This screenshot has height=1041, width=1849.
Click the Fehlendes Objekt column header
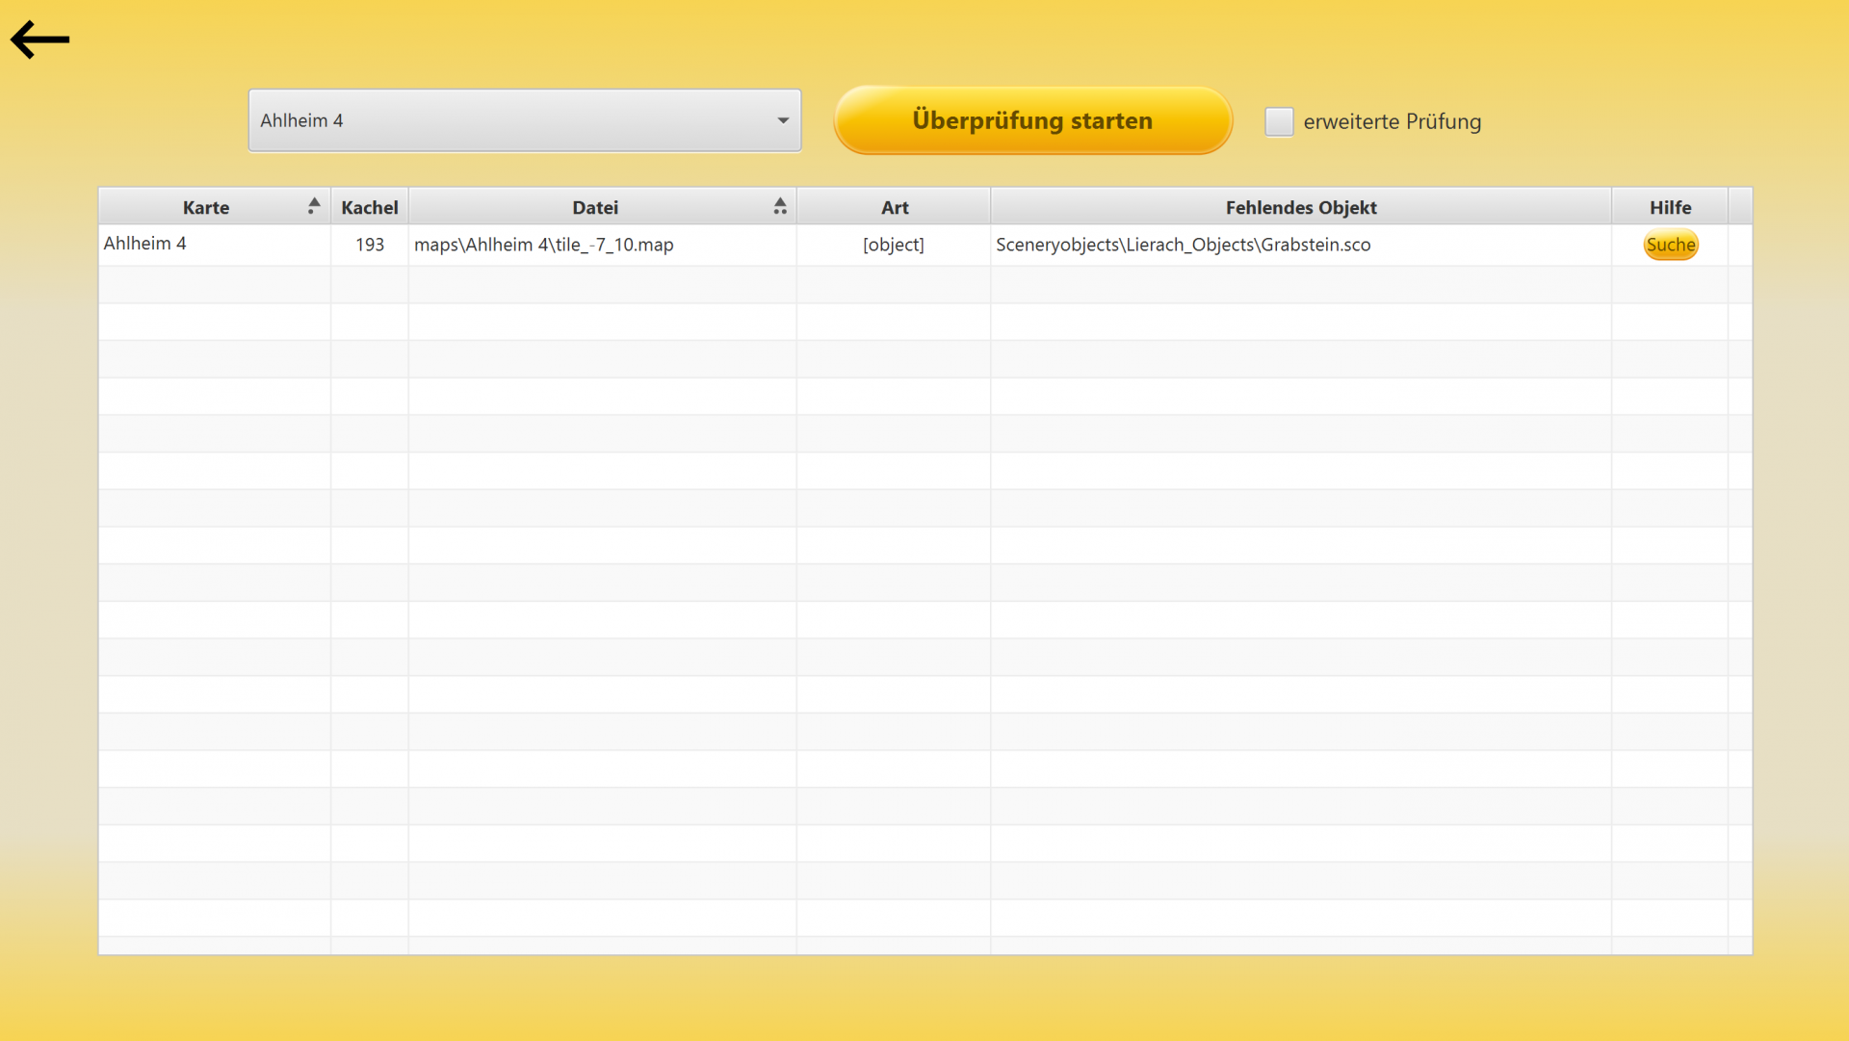(x=1300, y=207)
